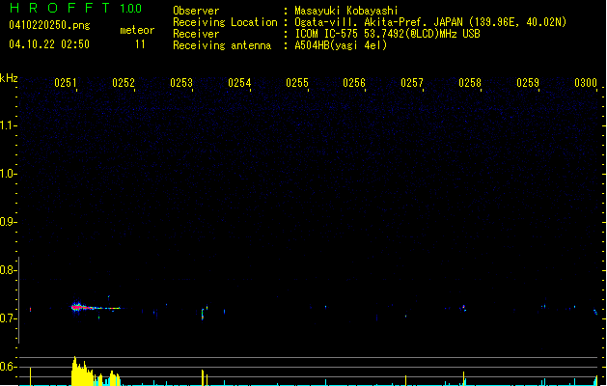Image resolution: width=607 pixels, height=386 pixels.
Task: Click time marker 0253
Action: 181,83
